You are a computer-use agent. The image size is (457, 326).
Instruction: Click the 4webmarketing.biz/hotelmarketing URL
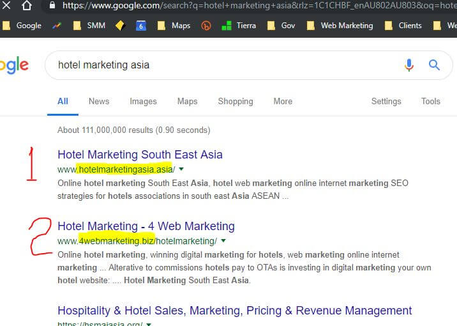pos(137,241)
